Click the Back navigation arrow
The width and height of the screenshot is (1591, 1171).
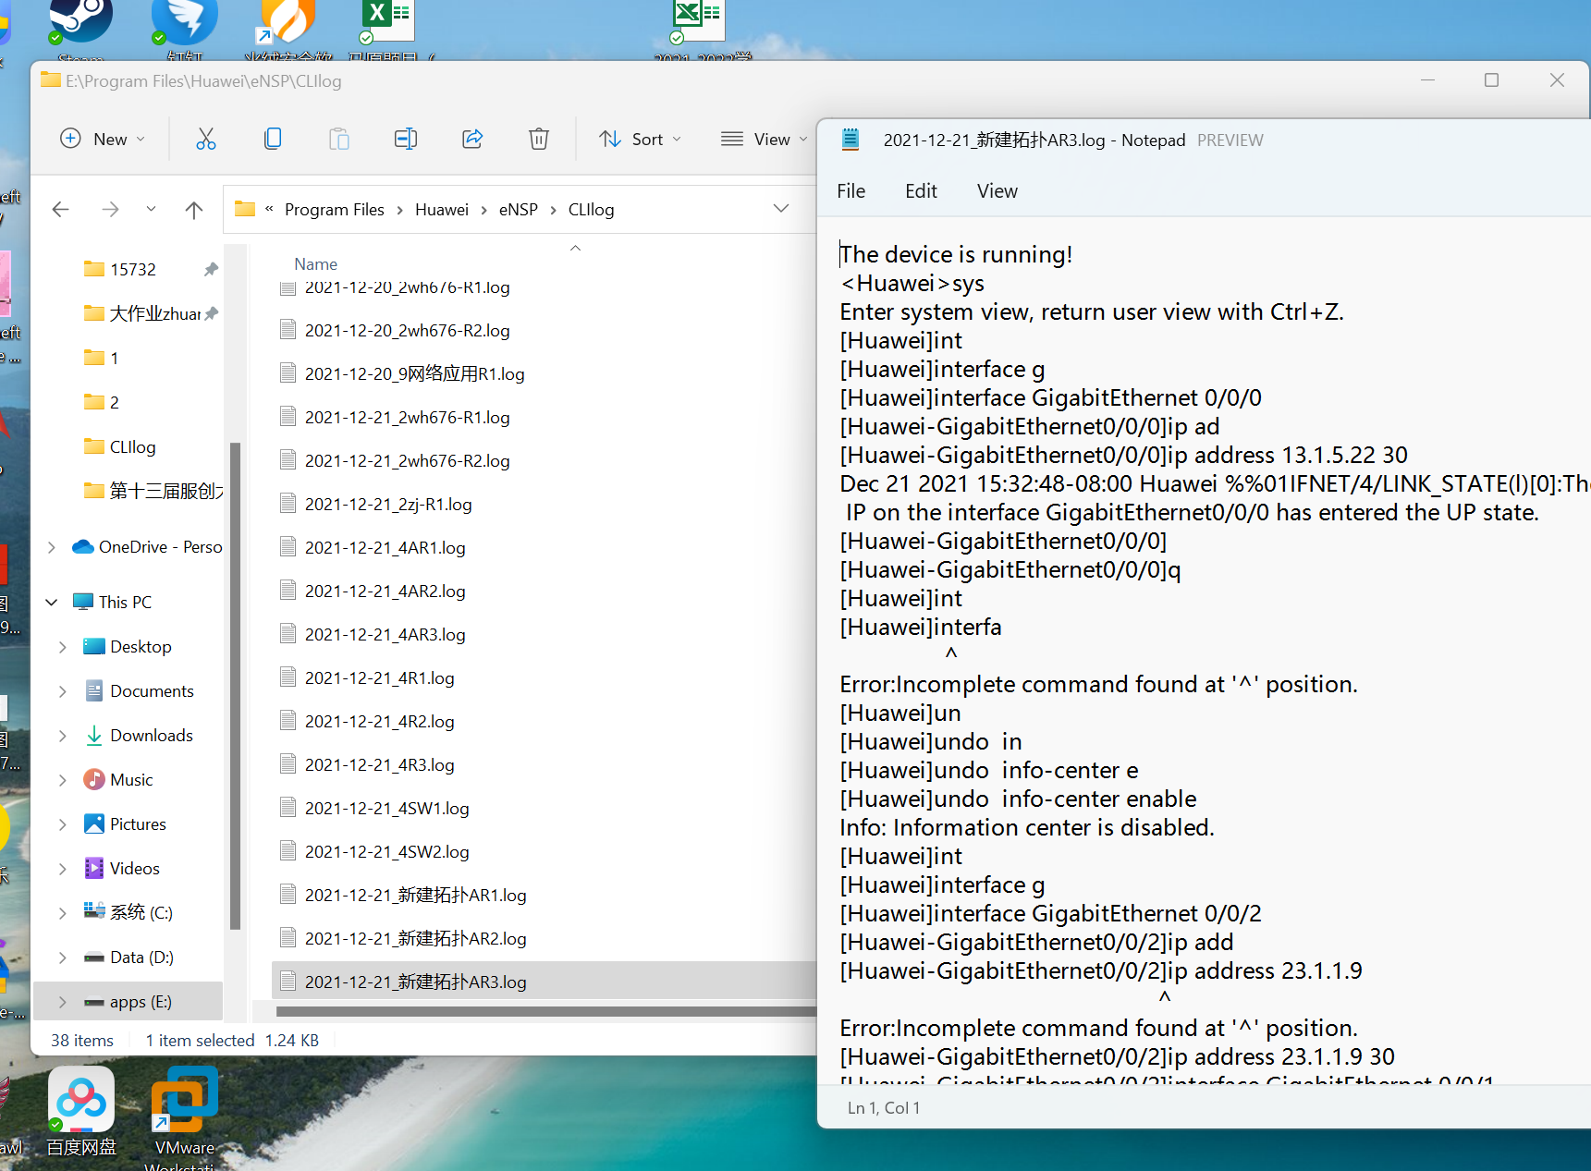point(61,210)
